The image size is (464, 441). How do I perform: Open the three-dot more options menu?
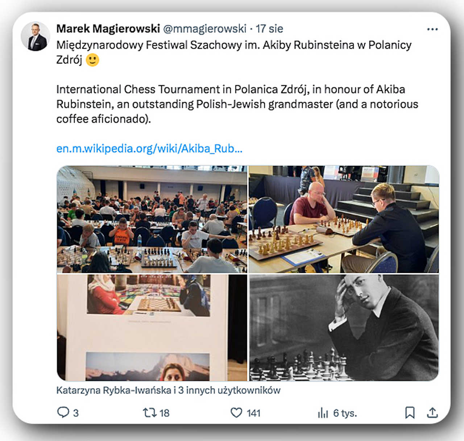(432, 29)
